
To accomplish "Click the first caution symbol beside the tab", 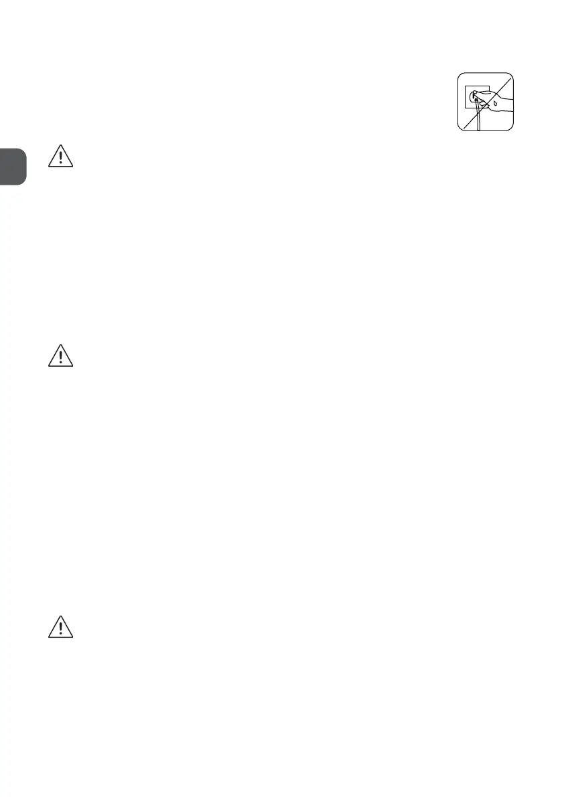I will tap(60, 156).
